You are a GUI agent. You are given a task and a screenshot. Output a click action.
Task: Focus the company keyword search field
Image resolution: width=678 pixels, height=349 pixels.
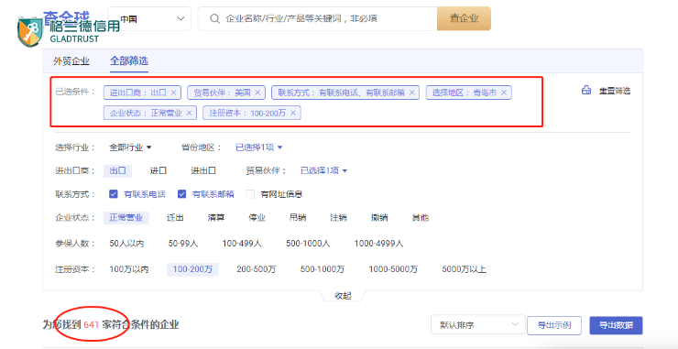click(317, 18)
